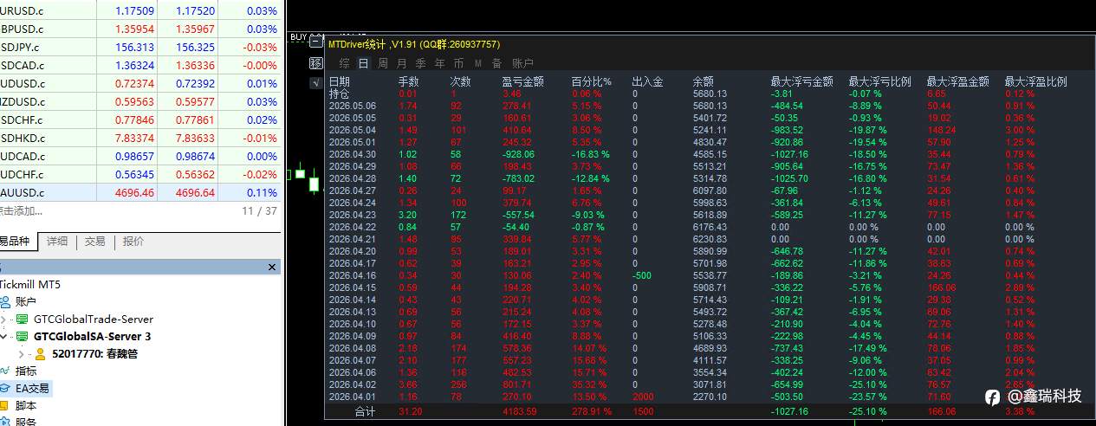Image resolution: width=1096 pixels, height=426 pixels.
Task: Click the 盈亏金额 column header
Action: tap(523, 81)
